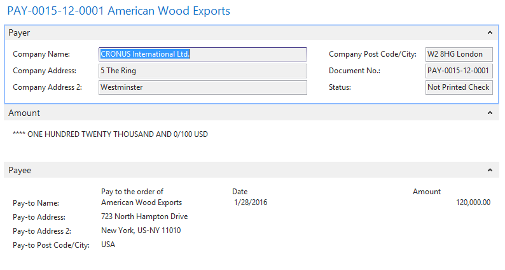Click the Pay-to Post Code/City value 'USA'
Image resolution: width=505 pixels, height=270 pixels.
tap(108, 245)
